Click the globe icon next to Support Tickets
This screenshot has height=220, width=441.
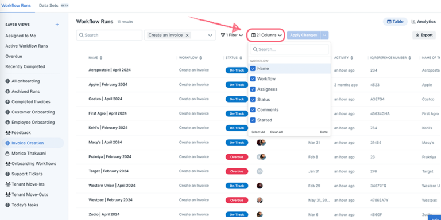7,174
